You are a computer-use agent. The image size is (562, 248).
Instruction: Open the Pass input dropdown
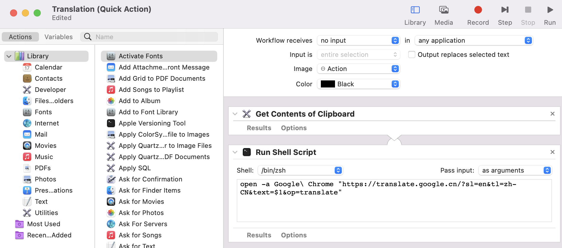click(x=515, y=170)
